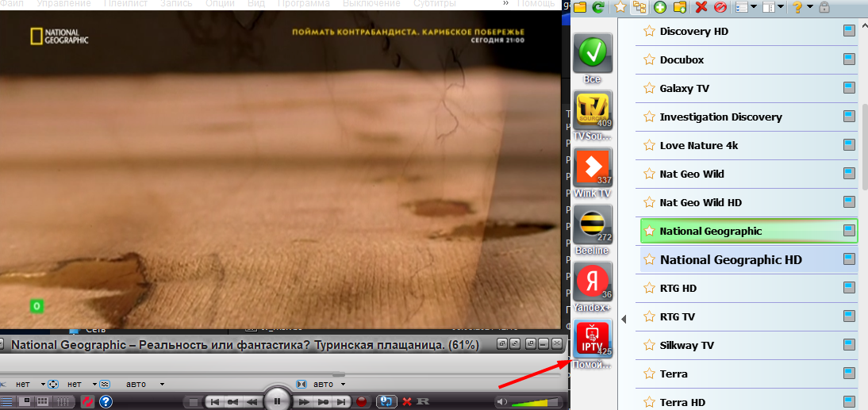Open dropdown arrow beside list style icon
The image size is (868, 410).
(754, 7)
